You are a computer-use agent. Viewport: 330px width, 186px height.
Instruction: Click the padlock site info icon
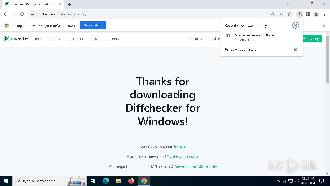[x=32, y=14]
